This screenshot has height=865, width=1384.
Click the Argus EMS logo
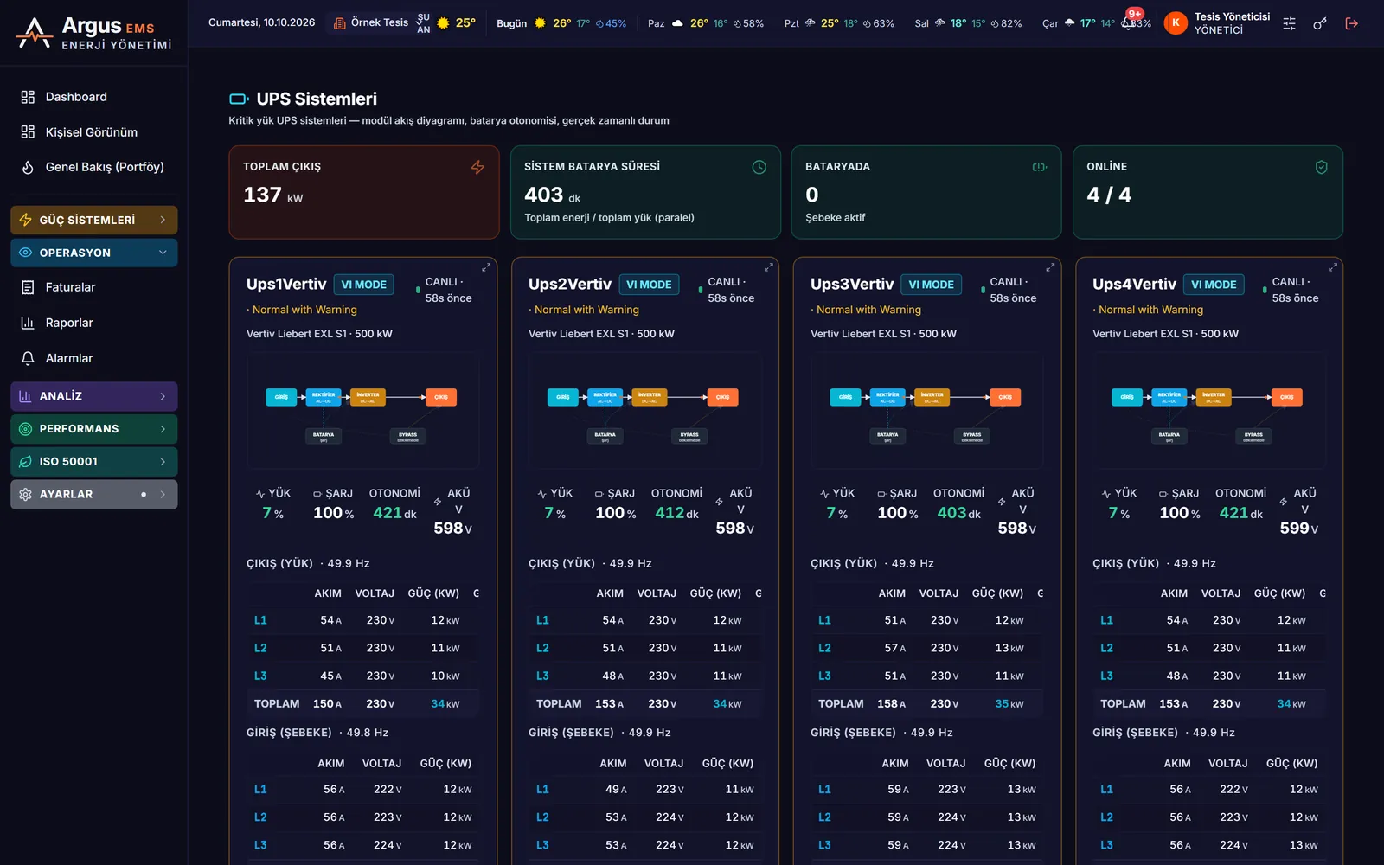click(x=93, y=33)
